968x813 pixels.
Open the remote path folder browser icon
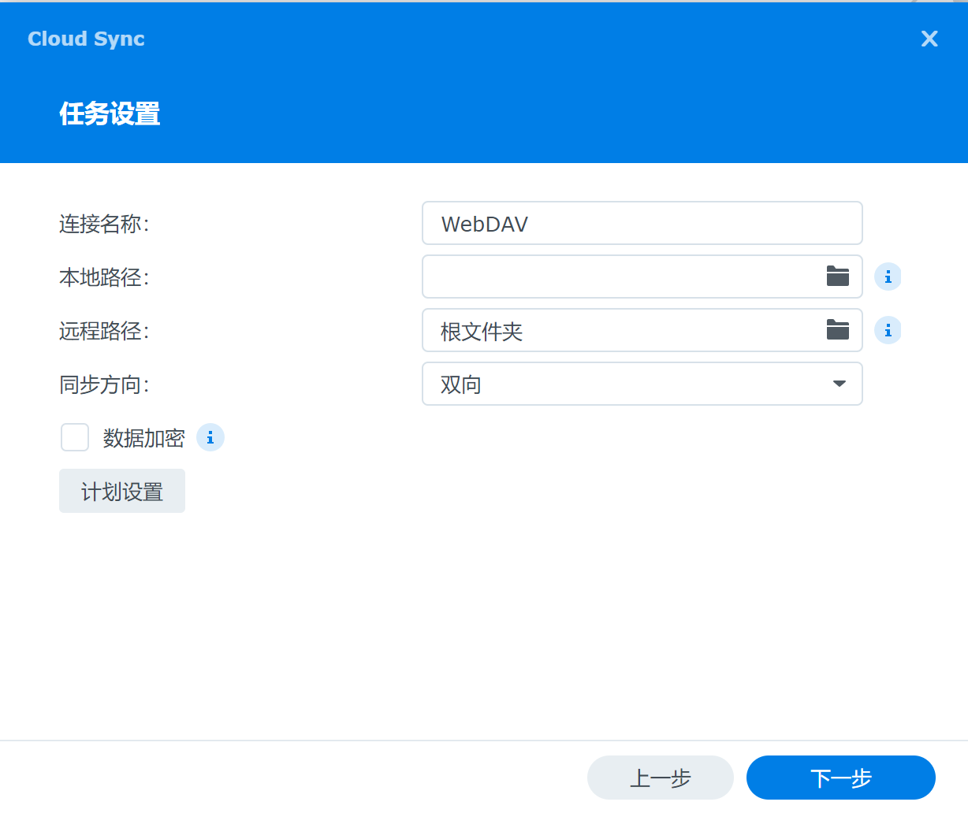(x=837, y=330)
